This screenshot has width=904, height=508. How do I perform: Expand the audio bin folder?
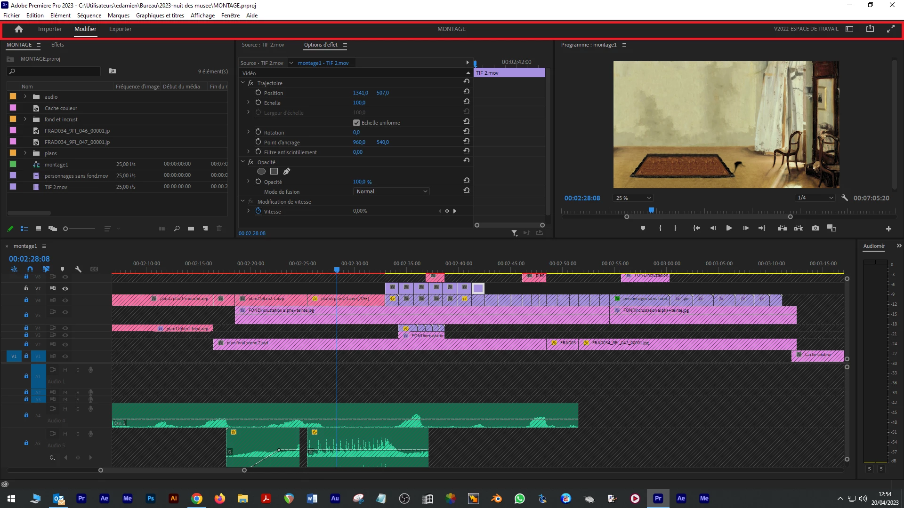click(x=25, y=97)
